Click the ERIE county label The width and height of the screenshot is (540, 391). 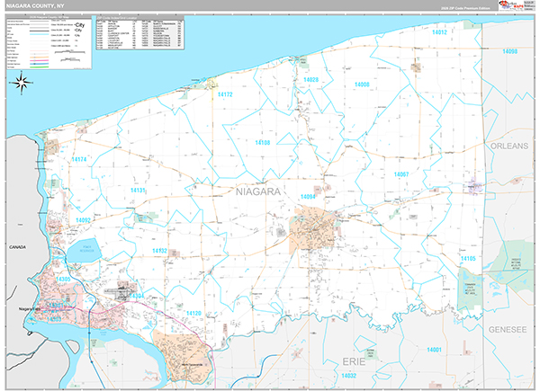(354, 360)
